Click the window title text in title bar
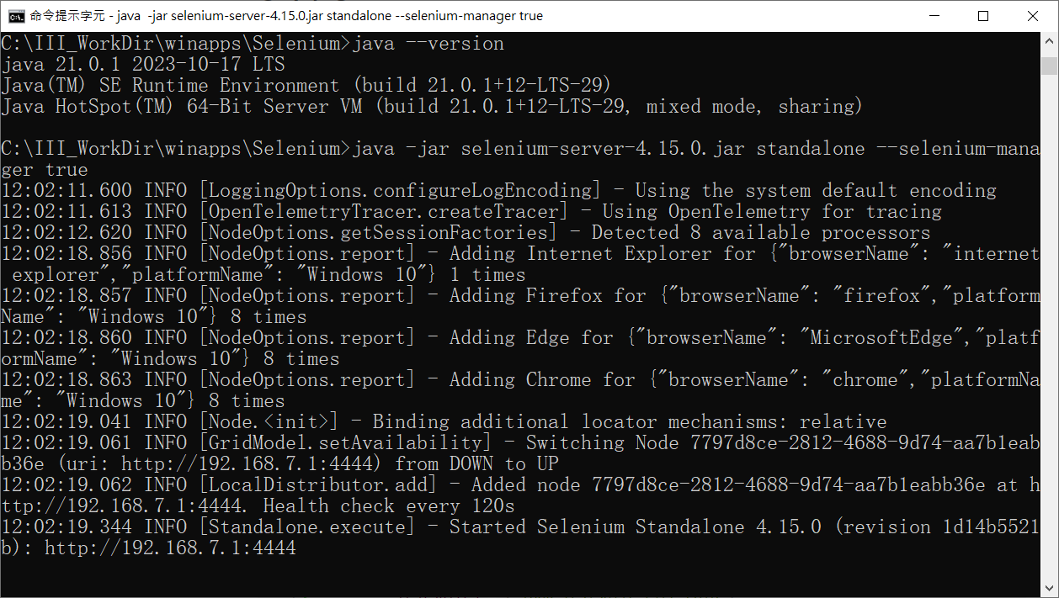The image size is (1059, 598). 286,16
